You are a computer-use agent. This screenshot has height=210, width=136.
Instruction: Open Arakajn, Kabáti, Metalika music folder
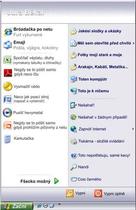pyautogui.click(x=99, y=67)
